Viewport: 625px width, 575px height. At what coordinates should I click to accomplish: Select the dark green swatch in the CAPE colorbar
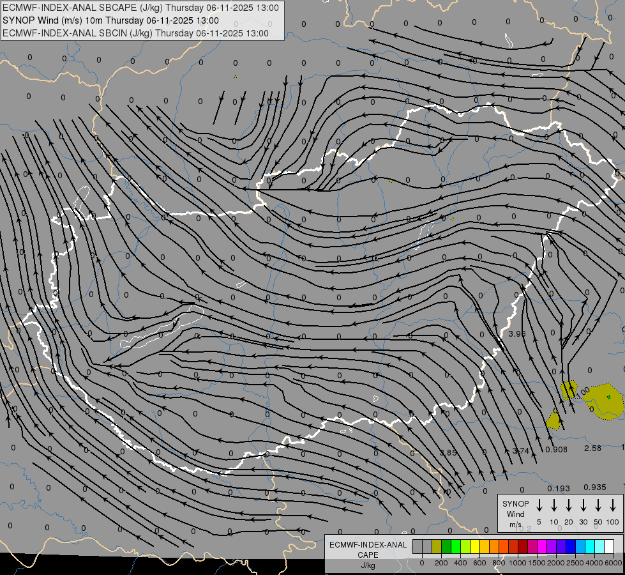[446, 546]
